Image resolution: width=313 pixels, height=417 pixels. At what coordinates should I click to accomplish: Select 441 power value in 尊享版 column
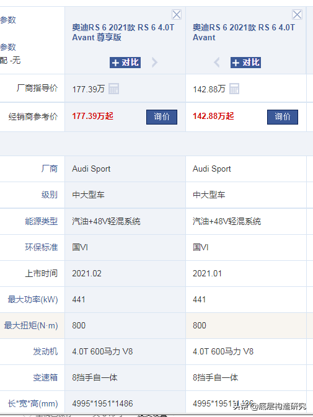click(79, 299)
